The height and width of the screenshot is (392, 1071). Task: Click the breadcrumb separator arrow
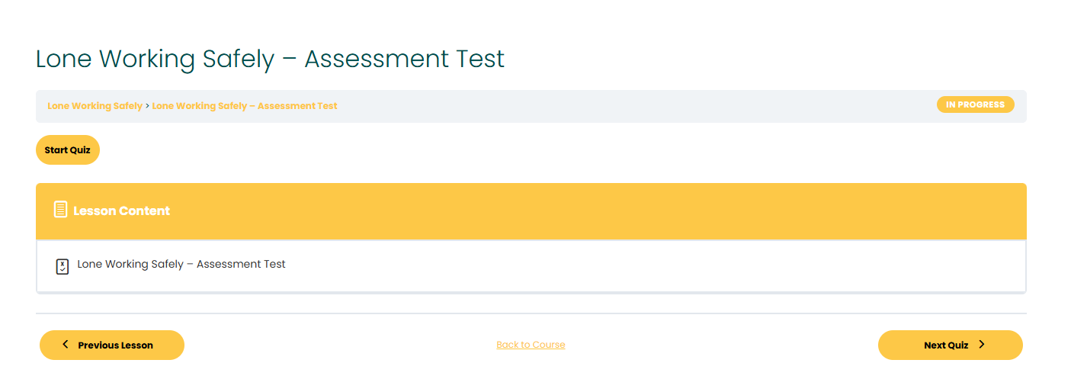pos(147,106)
